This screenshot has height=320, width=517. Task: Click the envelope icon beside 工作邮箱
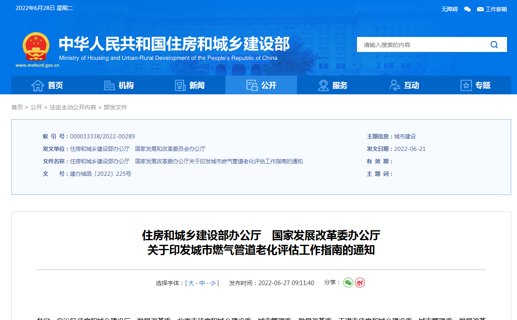tap(480, 8)
